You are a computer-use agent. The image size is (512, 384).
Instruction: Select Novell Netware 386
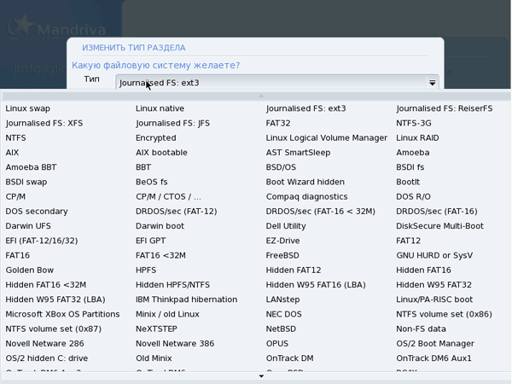[175, 344]
